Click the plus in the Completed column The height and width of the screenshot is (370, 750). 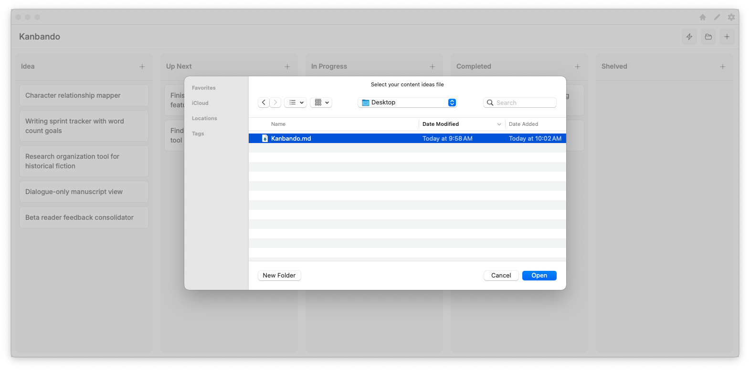(577, 67)
